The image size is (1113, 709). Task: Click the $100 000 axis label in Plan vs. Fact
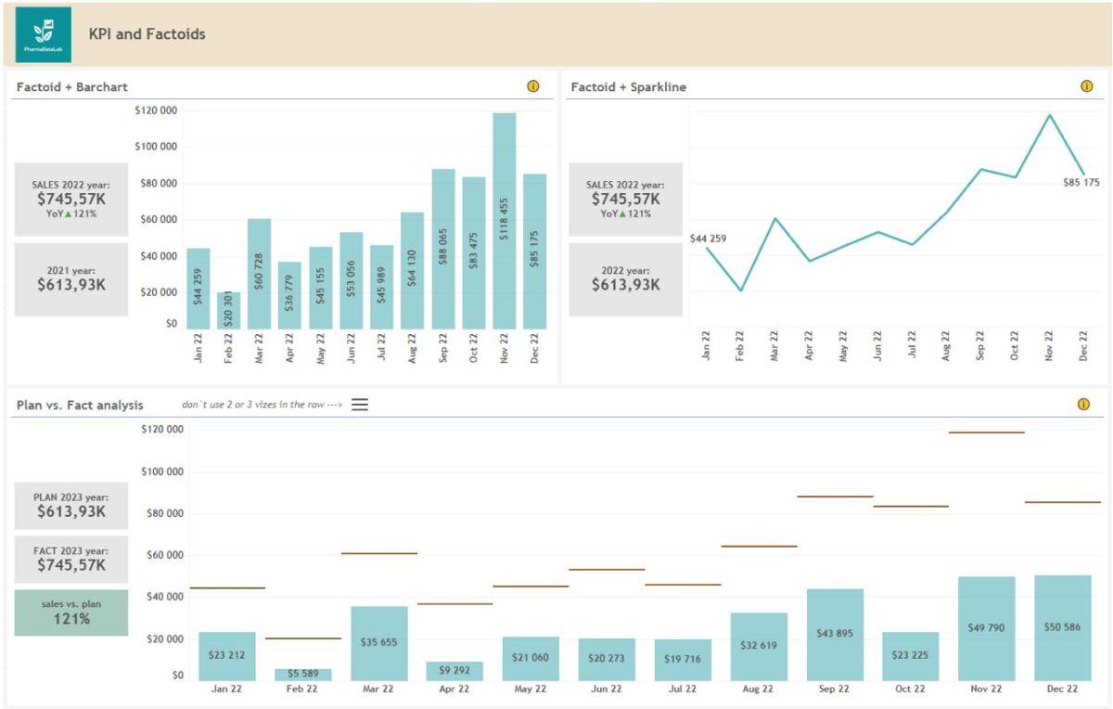coord(162,471)
